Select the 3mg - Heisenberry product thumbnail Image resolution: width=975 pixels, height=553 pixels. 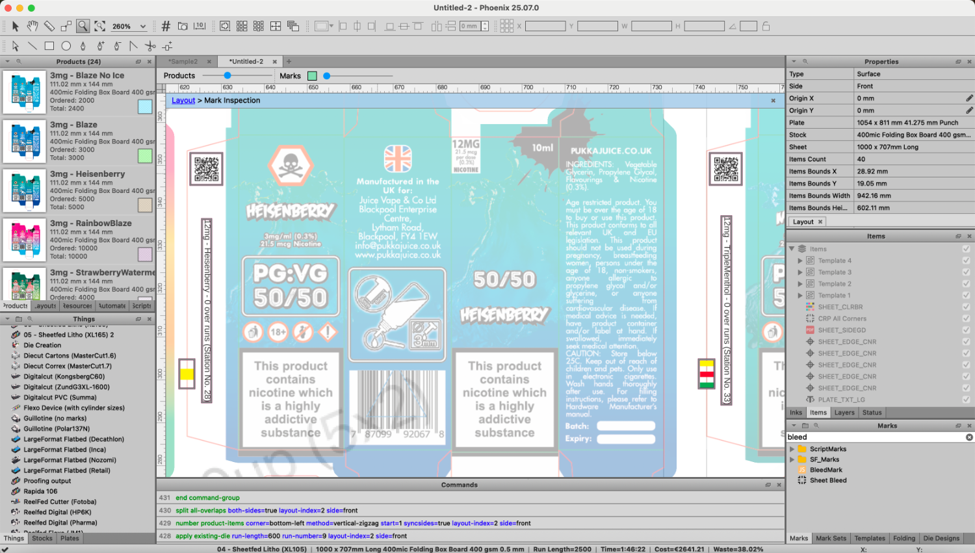[25, 190]
